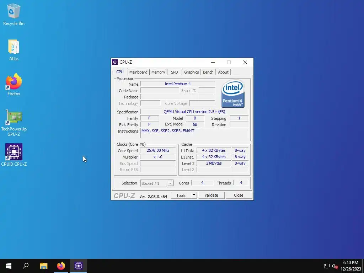The width and height of the screenshot is (364, 273).
Task: Click the Cores value 4
Action: 202,183
